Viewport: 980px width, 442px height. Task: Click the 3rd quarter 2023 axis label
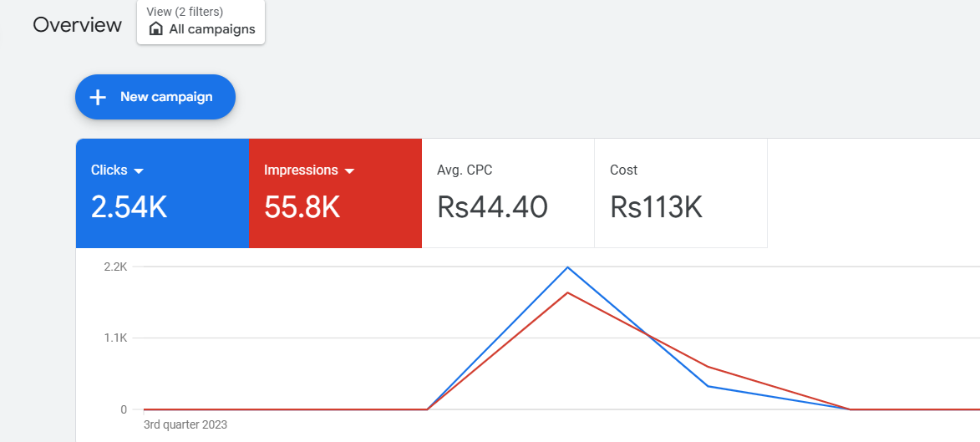tap(185, 424)
